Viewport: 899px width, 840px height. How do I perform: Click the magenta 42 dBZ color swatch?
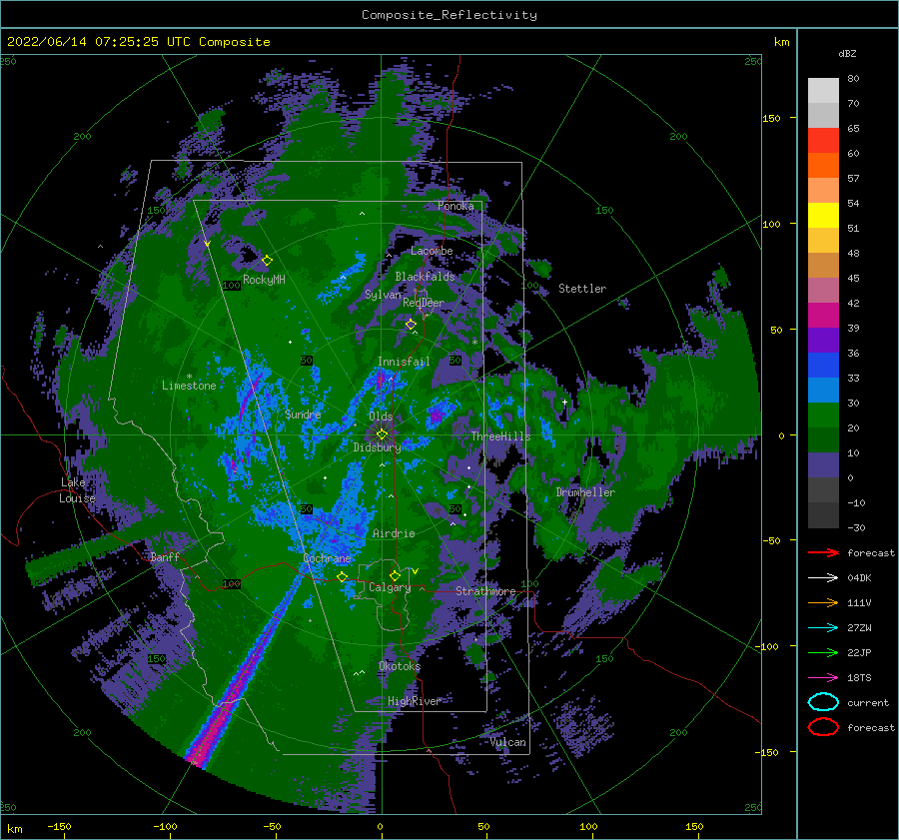tap(823, 316)
